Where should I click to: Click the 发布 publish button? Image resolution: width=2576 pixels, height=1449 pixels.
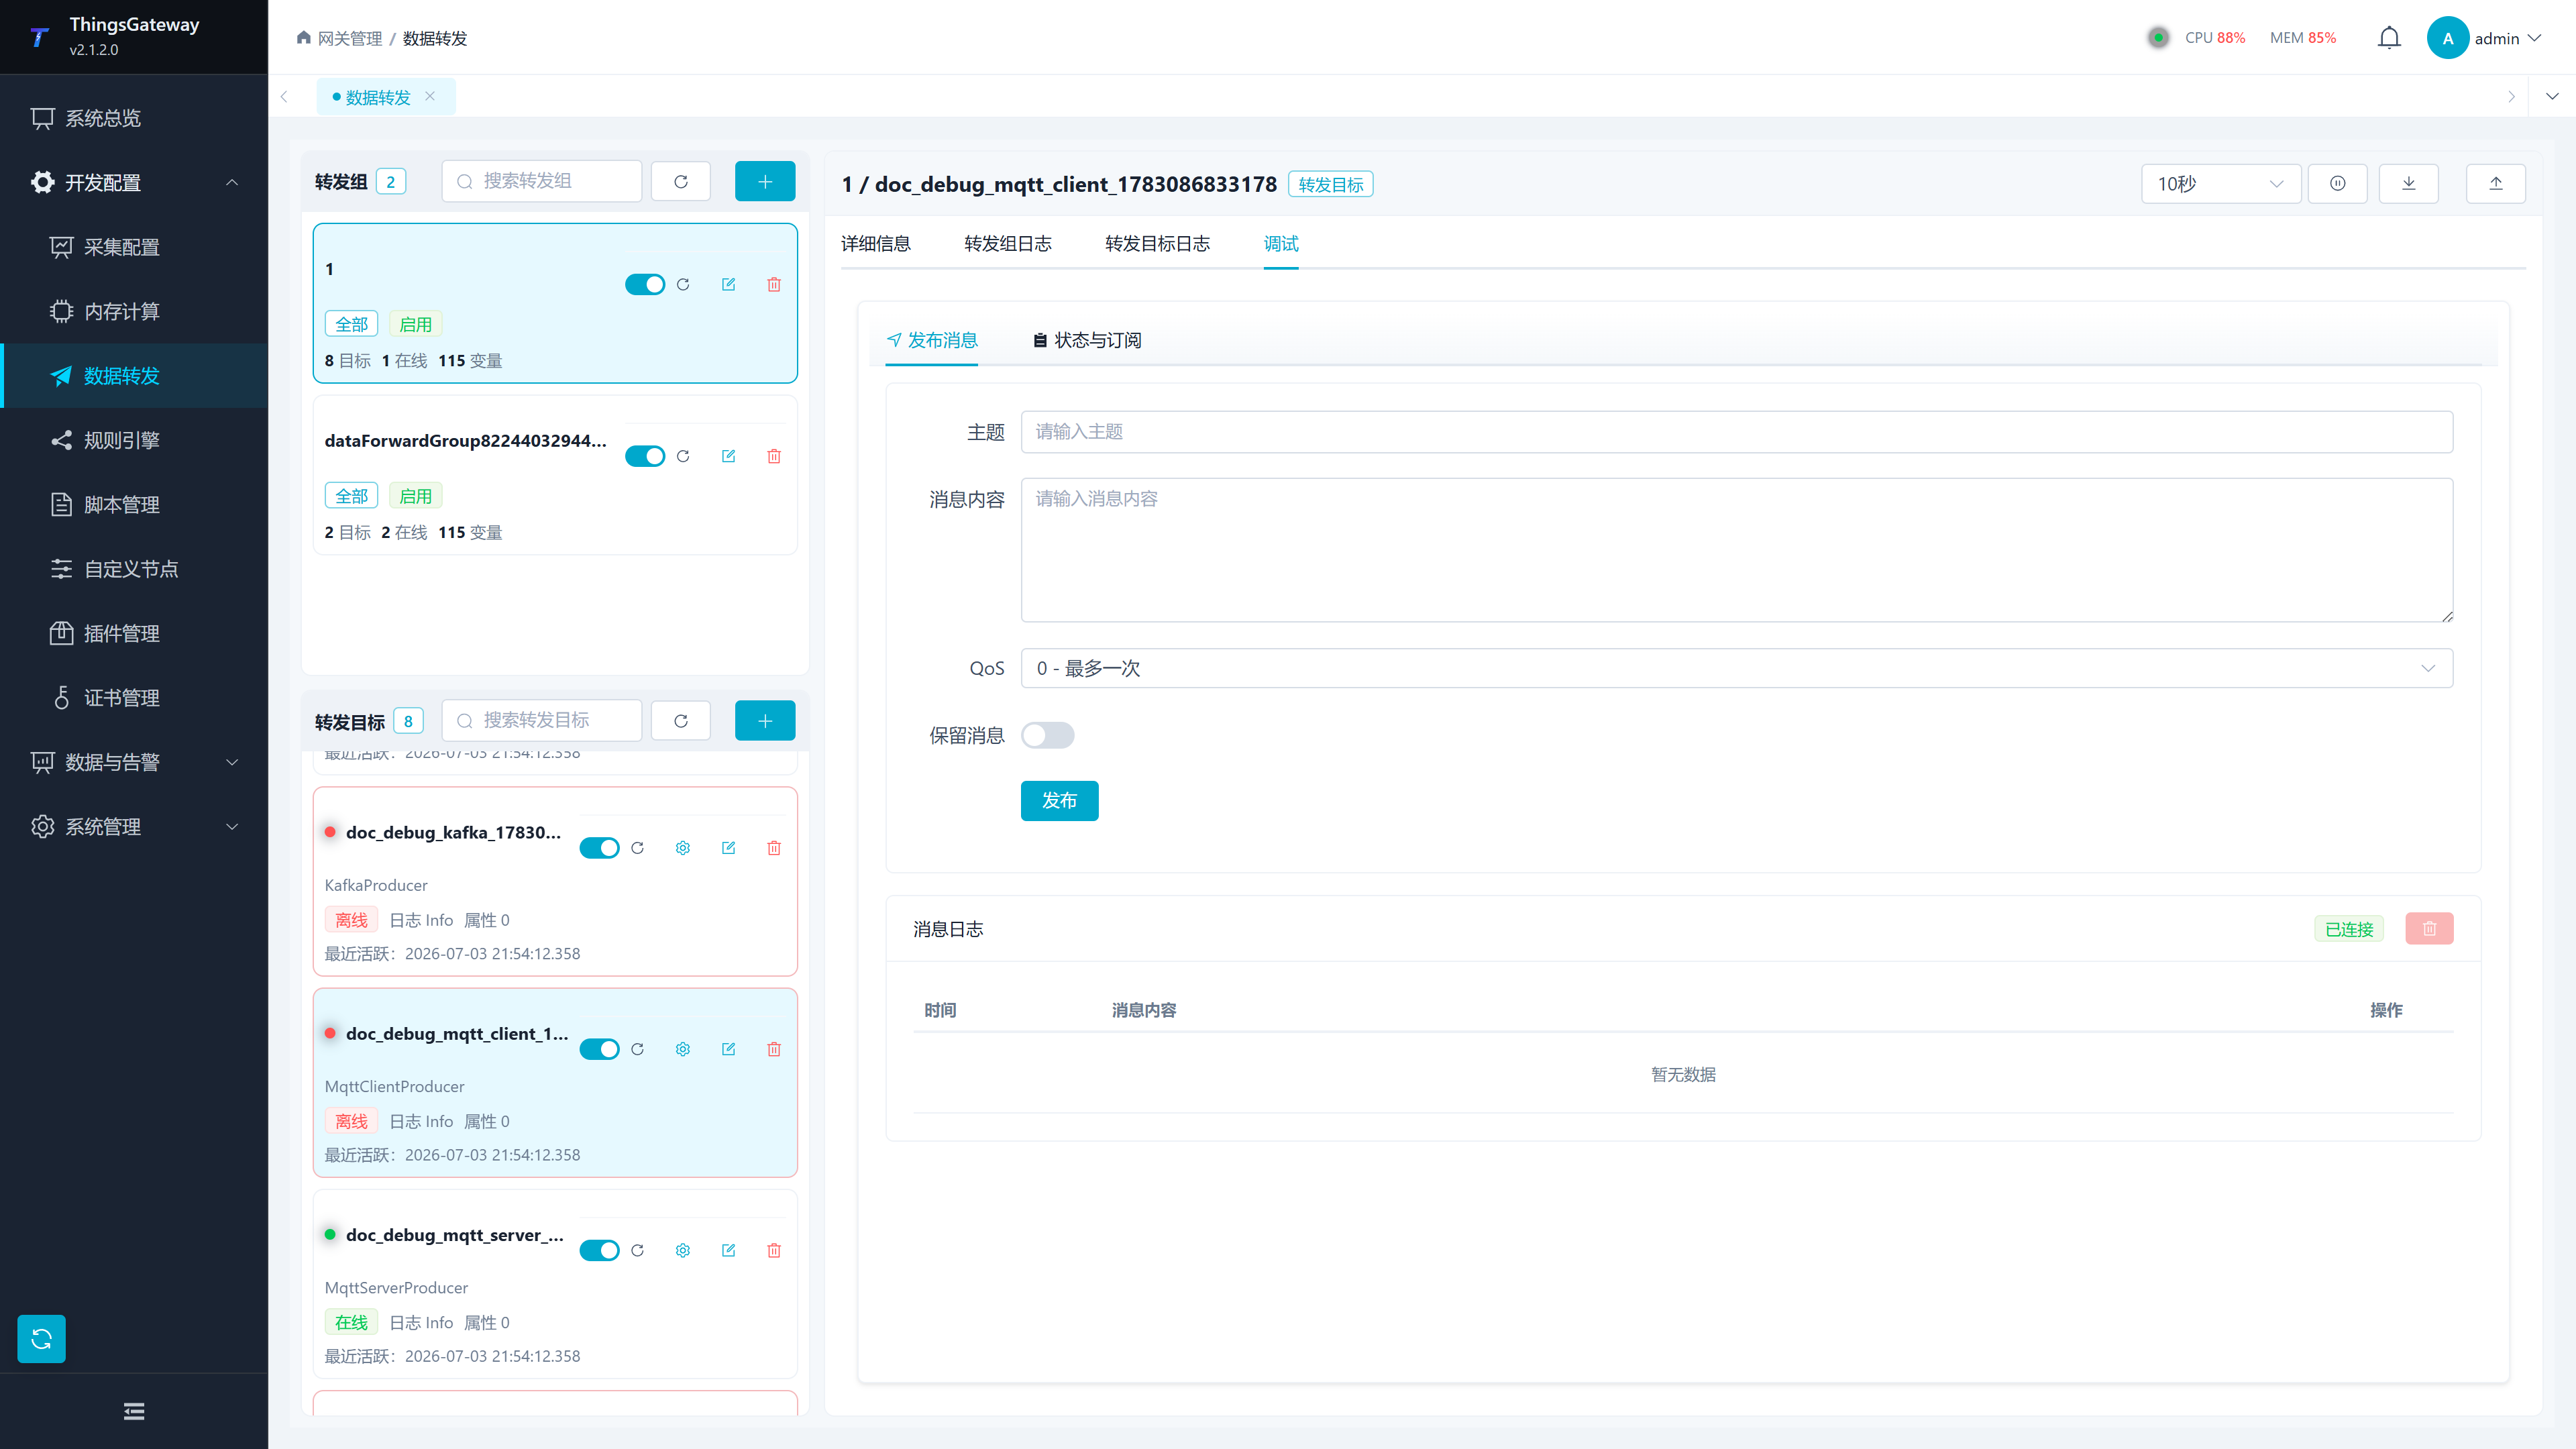(1059, 800)
